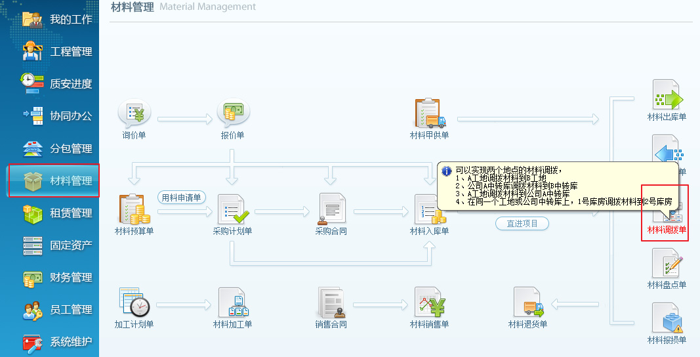The height and width of the screenshot is (357, 700).
Task: Open the 询价单 icon
Action: (134, 114)
